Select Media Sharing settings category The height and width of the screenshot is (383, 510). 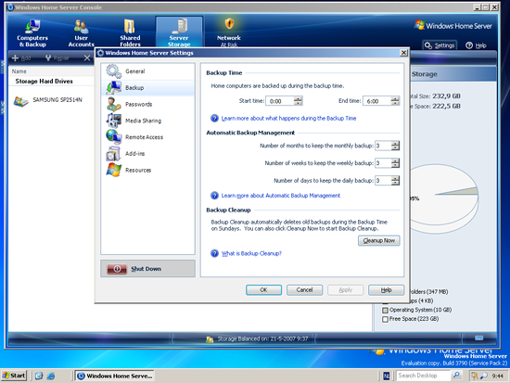148,121
